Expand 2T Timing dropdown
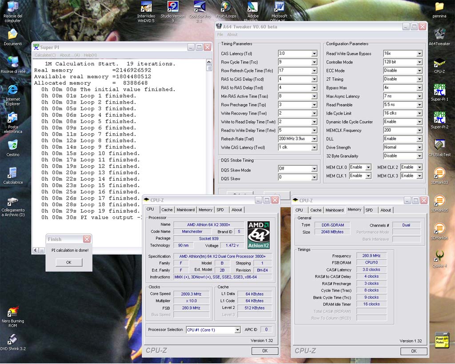 419,79
